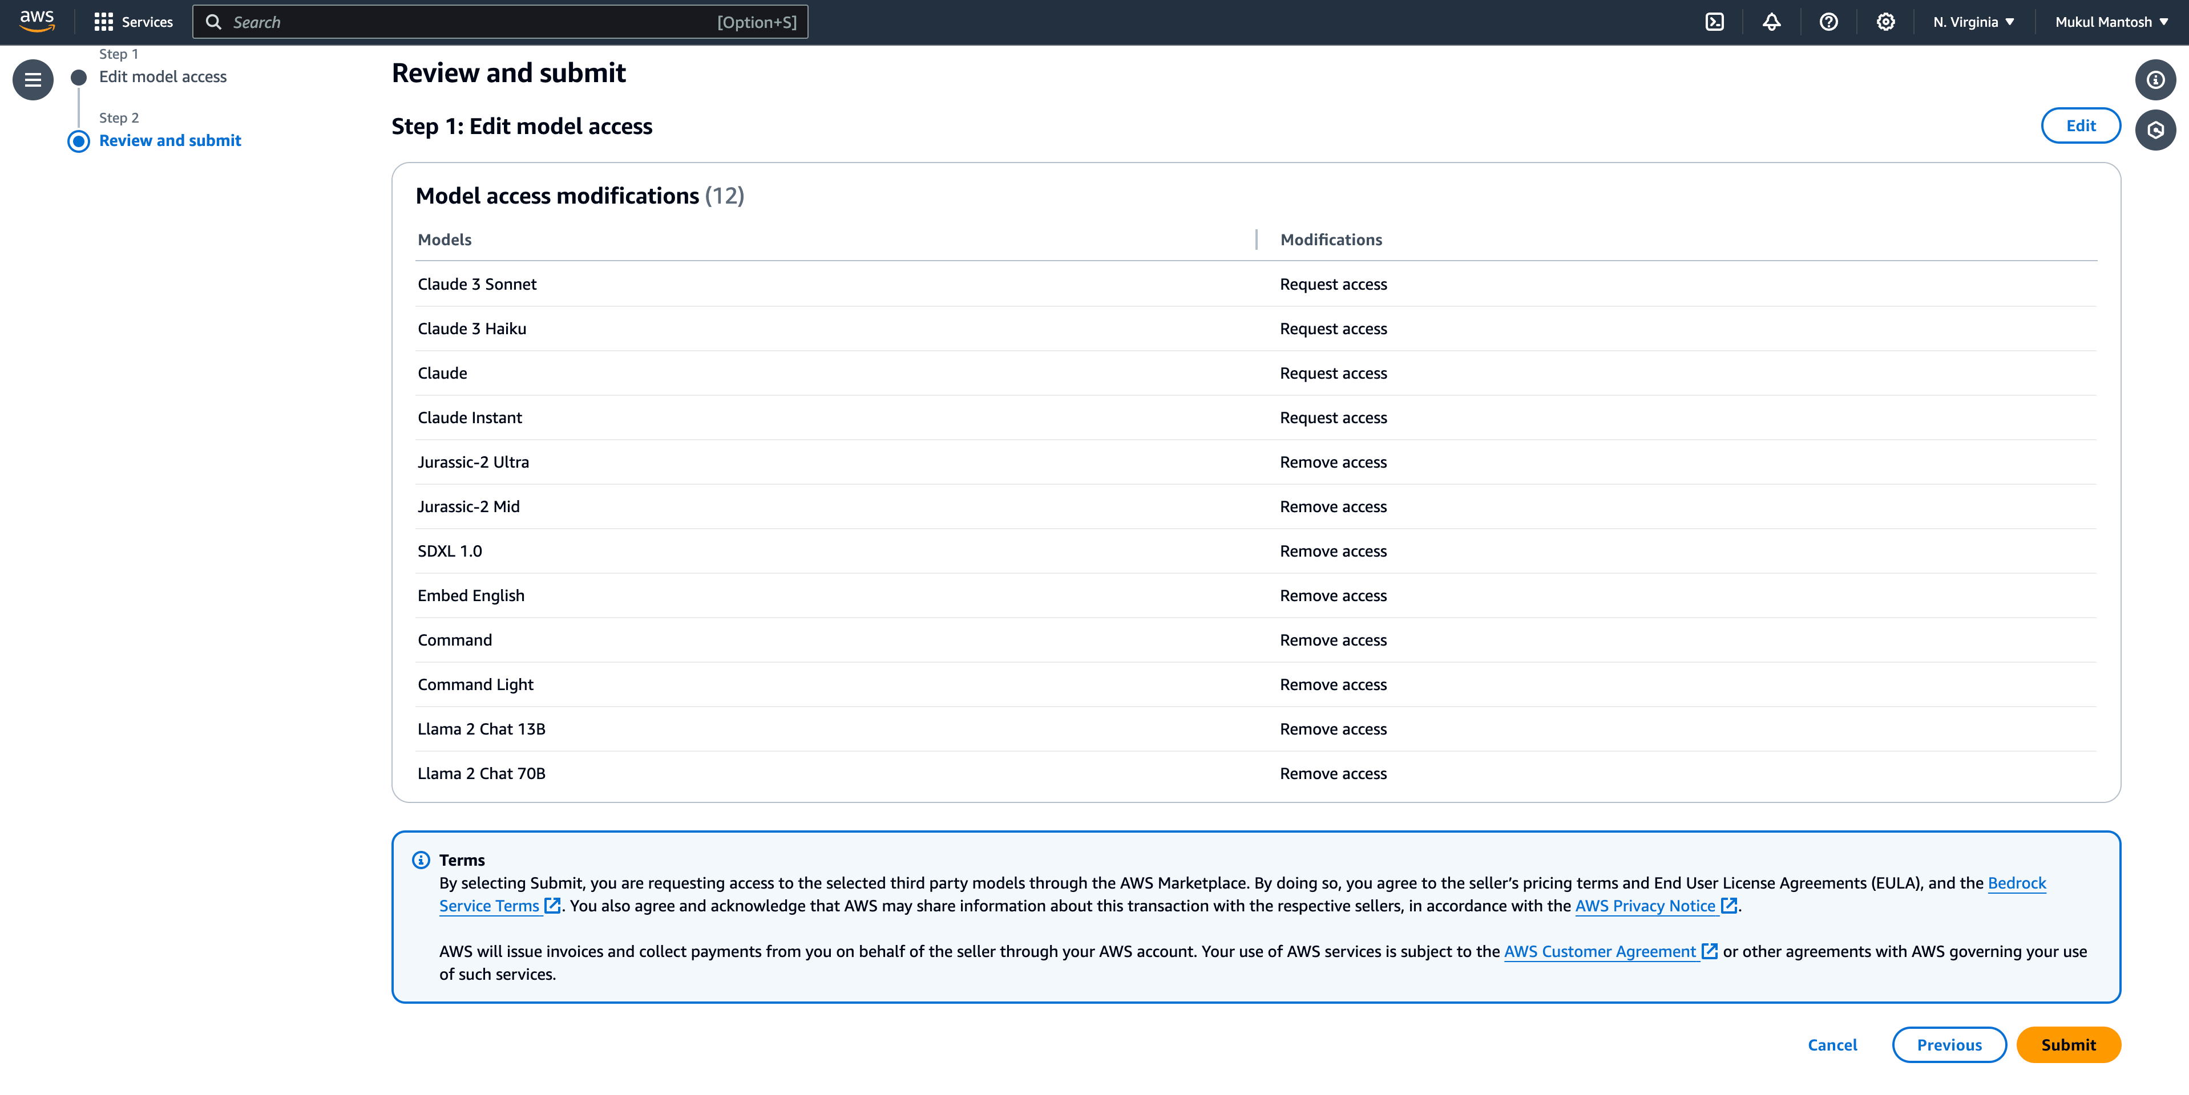
Task: Toggle the hamburger side navigation menu
Action: [33, 80]
